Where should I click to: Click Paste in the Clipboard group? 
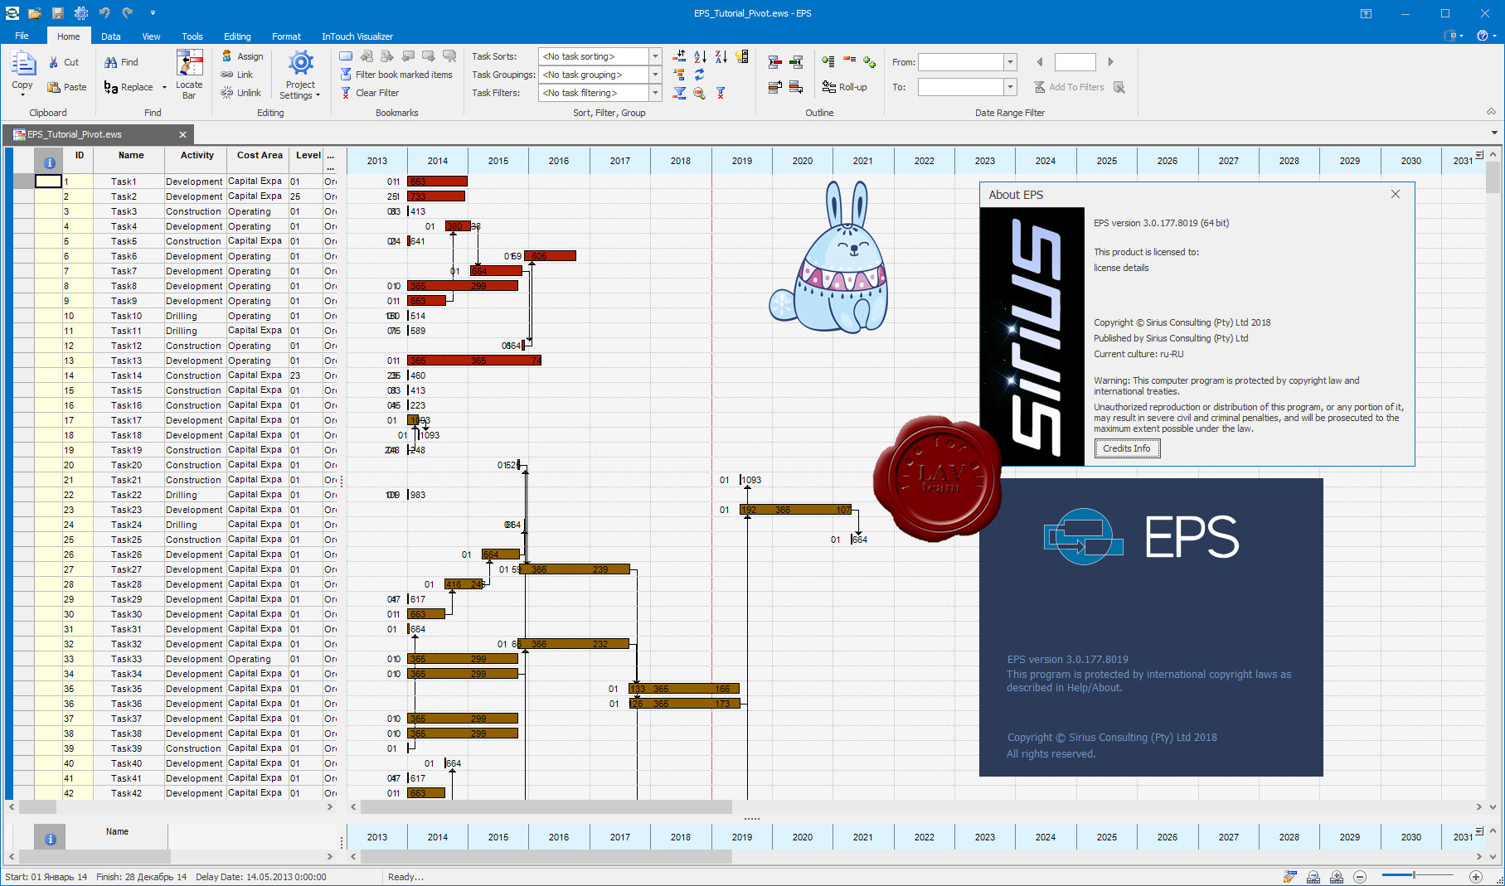tap(67, 87)
